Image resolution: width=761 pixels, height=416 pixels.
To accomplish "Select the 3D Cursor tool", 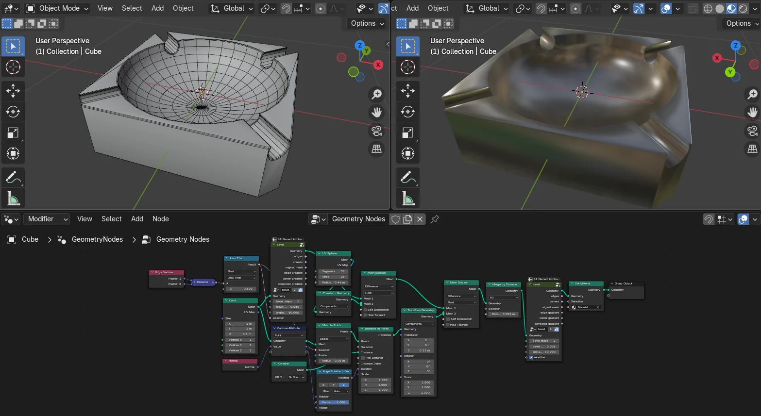I will [13, 67].
